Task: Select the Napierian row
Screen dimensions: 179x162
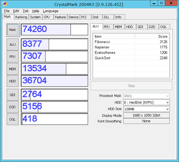Action: point(131,47)
